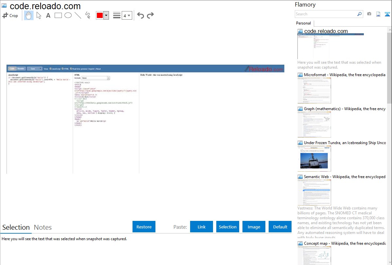Click the Microformat - Wikipedia title text
The width and height of the screenshot is (392, 265).
345,75
